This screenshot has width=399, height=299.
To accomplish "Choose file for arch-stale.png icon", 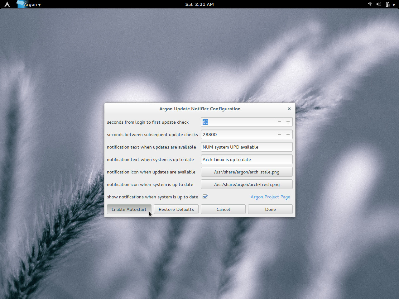I will coord(247,172).
